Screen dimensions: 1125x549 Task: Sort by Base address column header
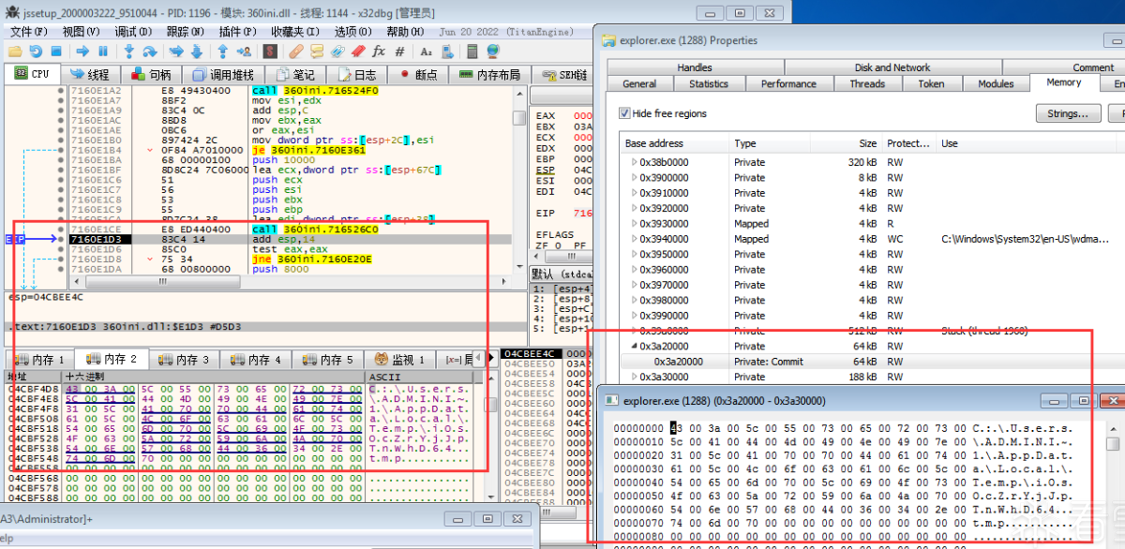point(675,143)
